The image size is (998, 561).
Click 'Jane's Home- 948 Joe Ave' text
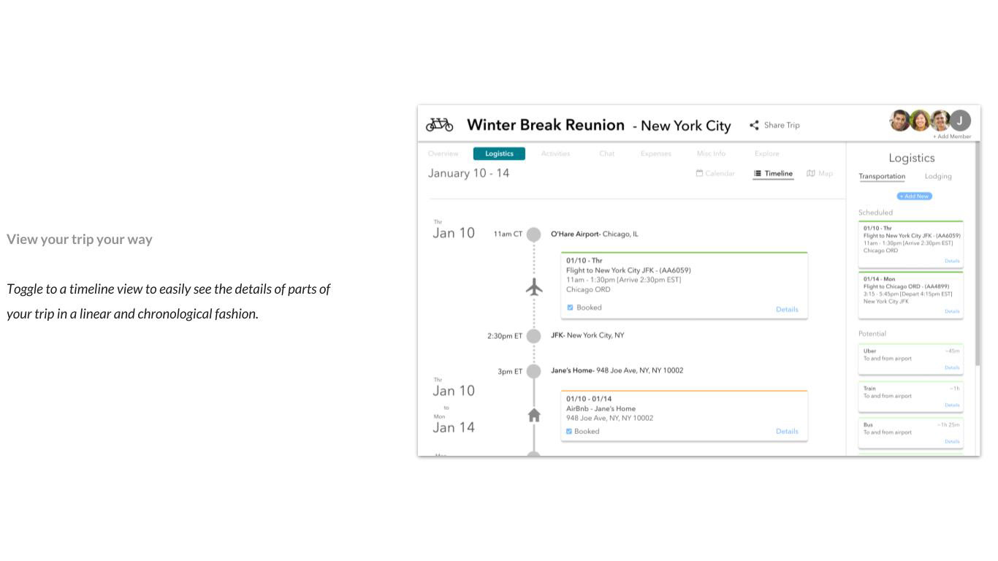point(617,371)
